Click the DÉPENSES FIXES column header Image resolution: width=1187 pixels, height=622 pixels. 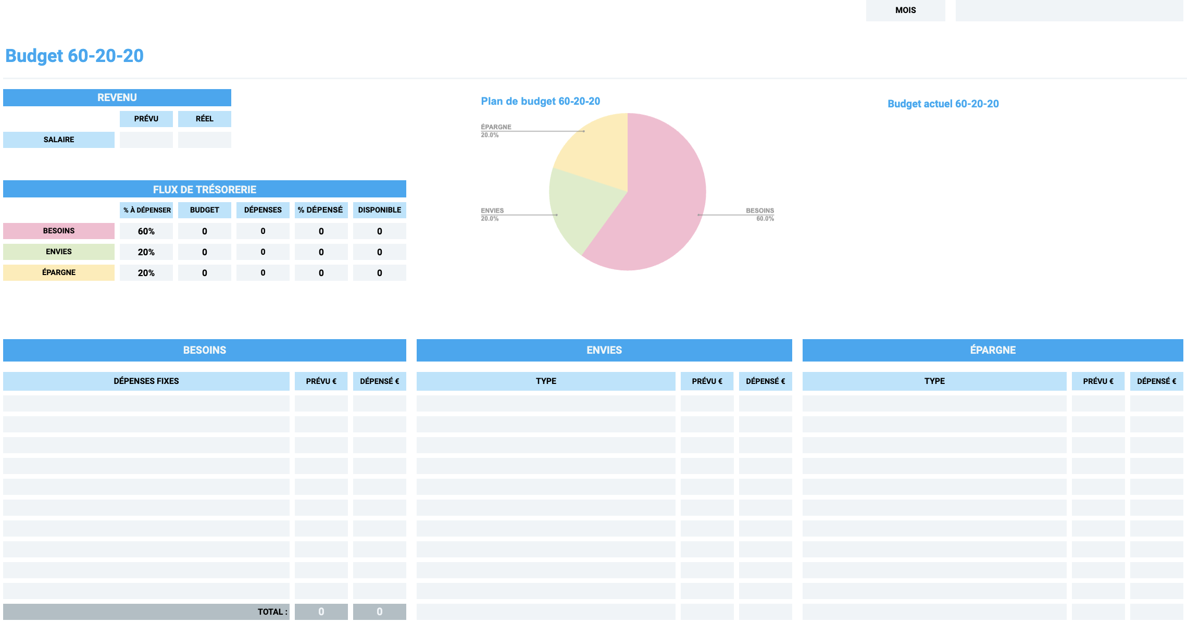click(x=146, y=381)
